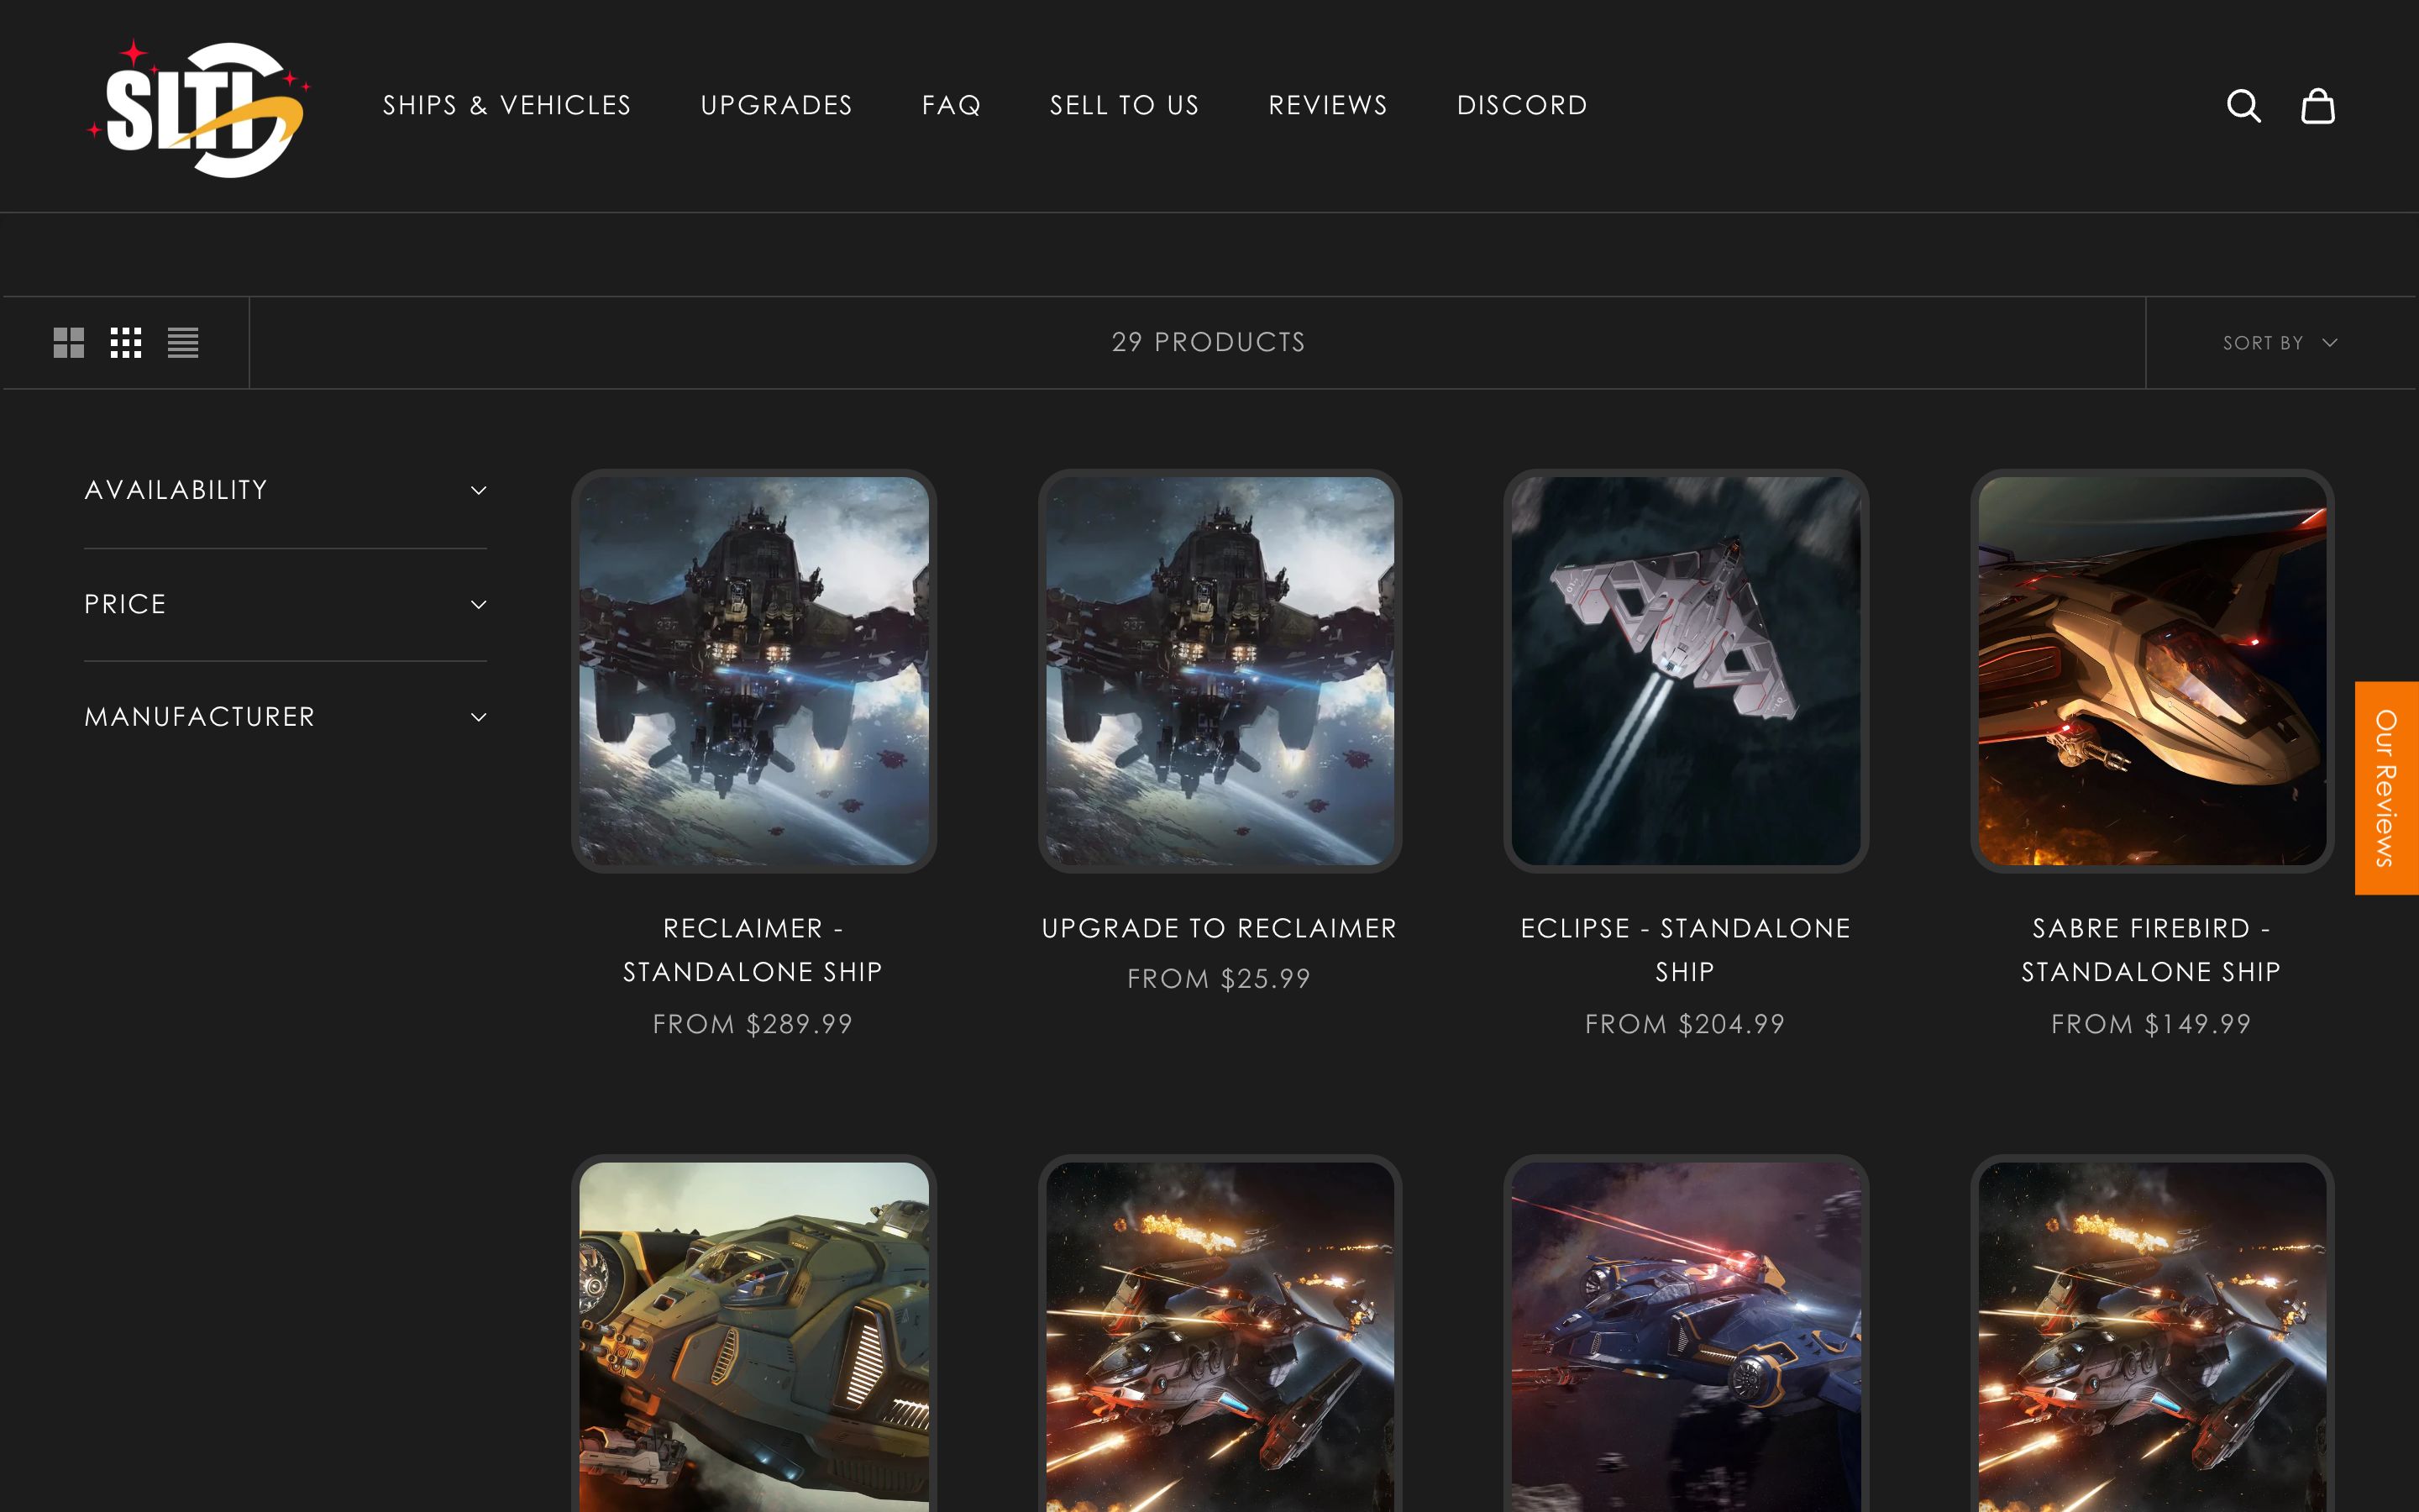Open the Ships & Vehicles menu
This screenshot has height=1512, width=2419.
[506, 105]
